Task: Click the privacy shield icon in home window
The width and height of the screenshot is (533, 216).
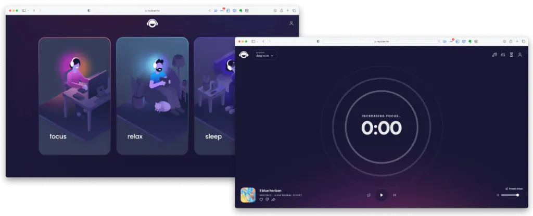Action: [x=89, y=10]
